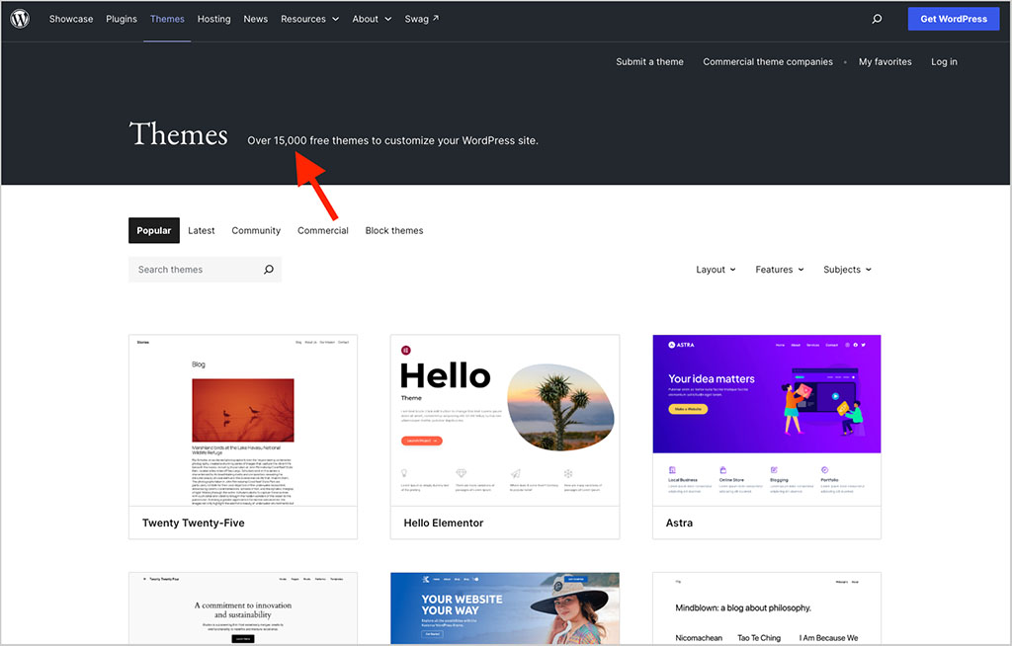1012x646 pixels.
Task: Switch to the Community tab
Action: click(x=256, y=230)
